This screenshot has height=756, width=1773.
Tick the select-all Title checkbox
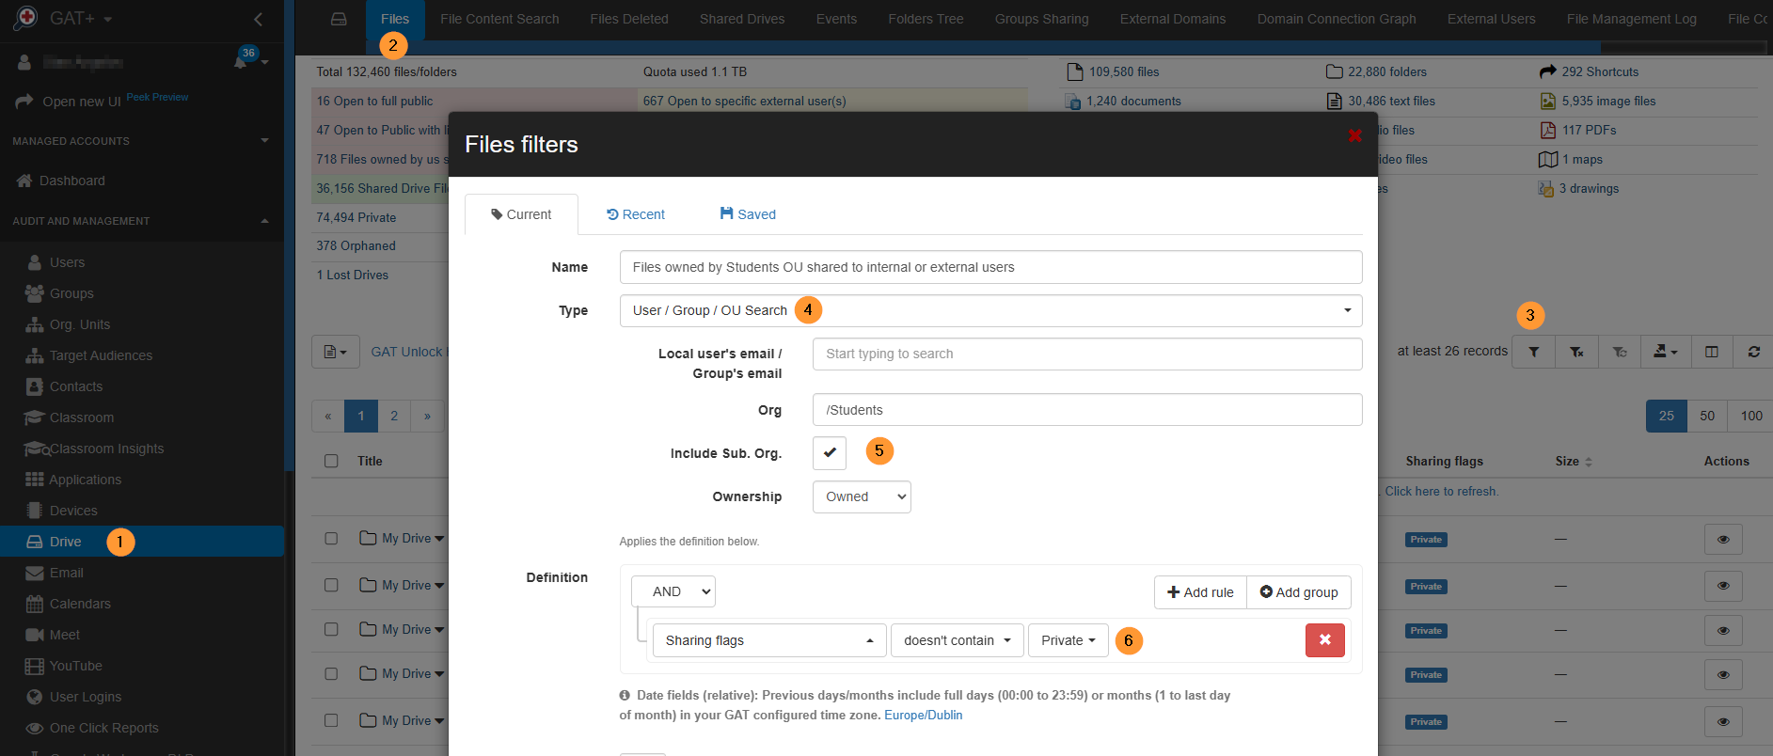(x=331, y=461)
